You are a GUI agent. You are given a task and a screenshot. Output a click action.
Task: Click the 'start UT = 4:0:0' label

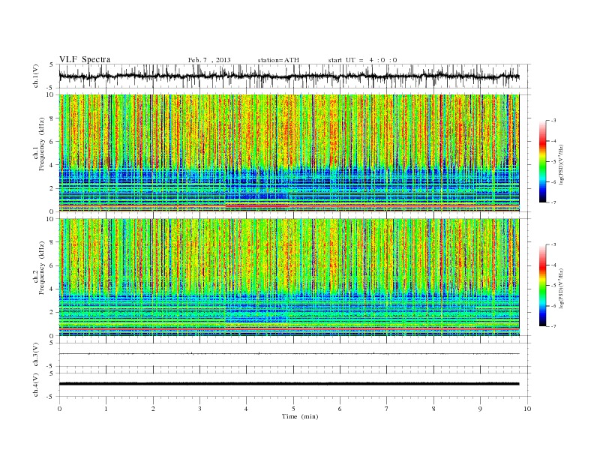pyautogui.click(x=362, y=60)
